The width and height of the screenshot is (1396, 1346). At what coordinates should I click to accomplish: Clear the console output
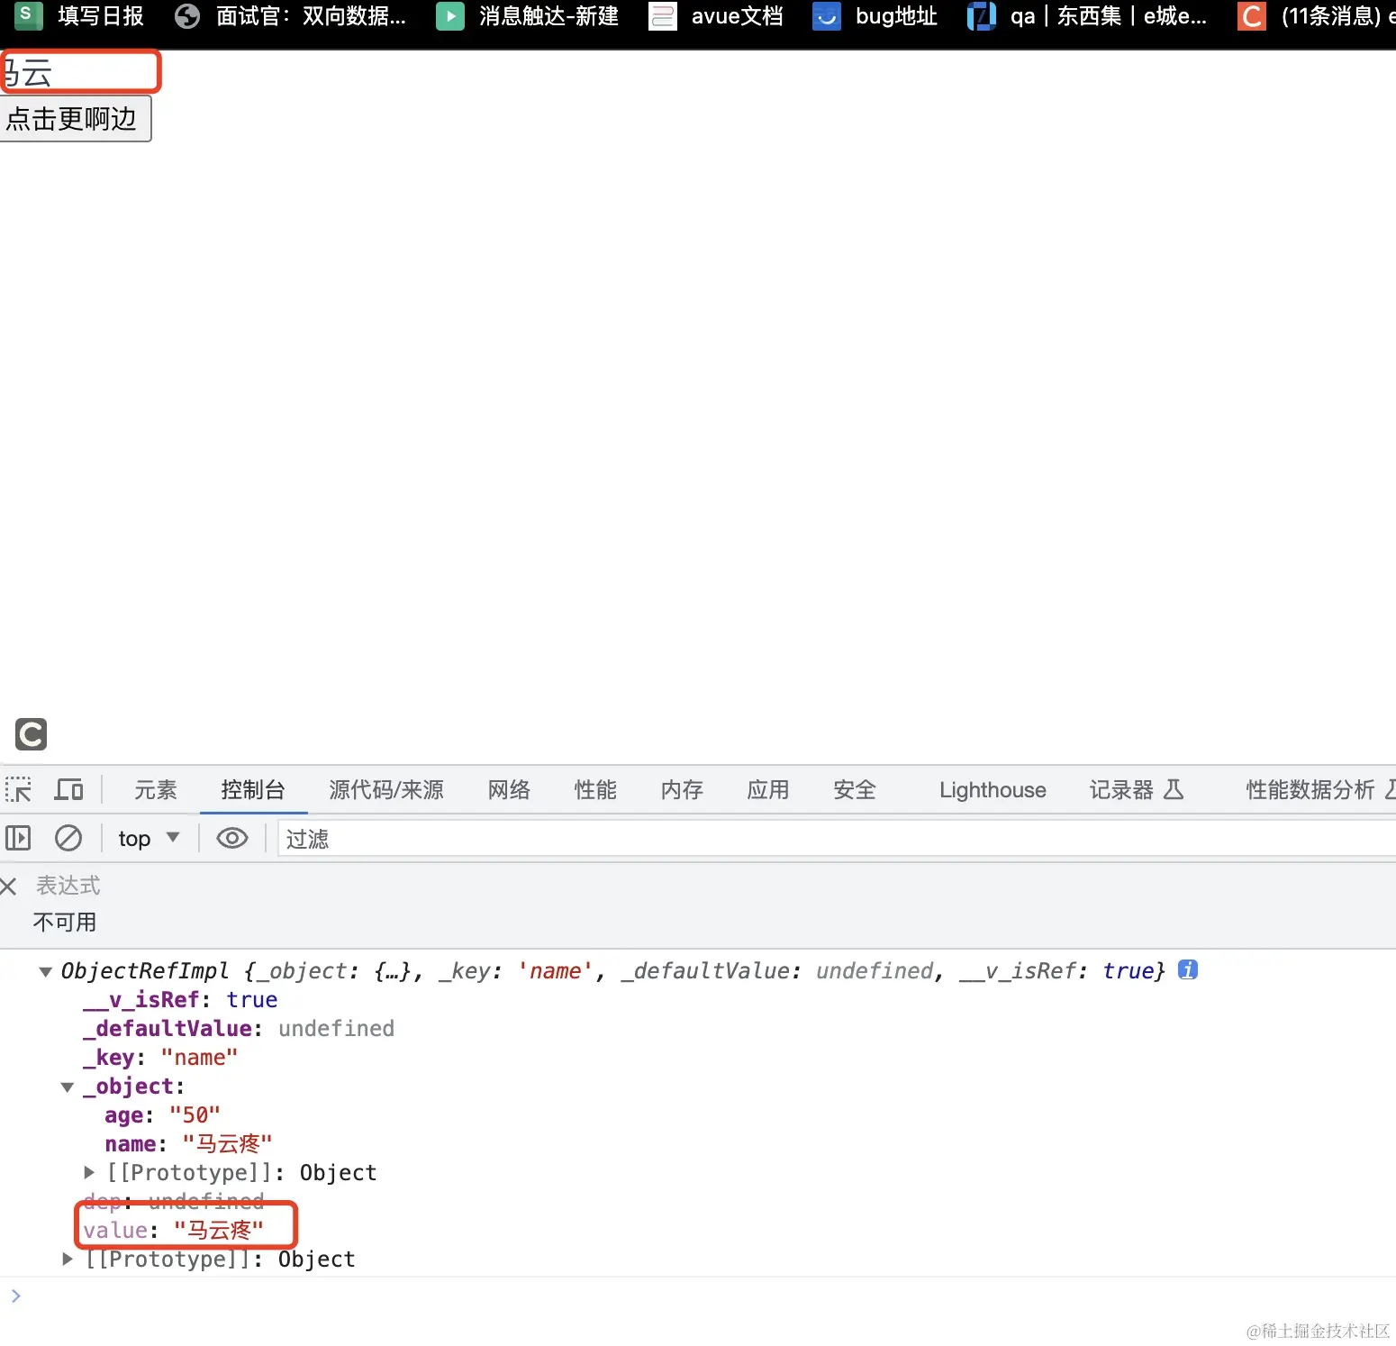68,838
